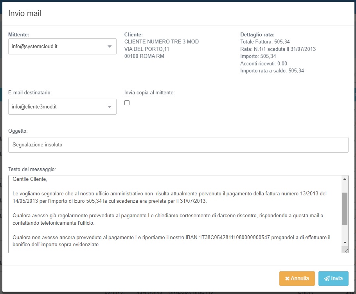Send the email with the Invia button
This screenshot has height=294, width=356.
[x=333, y=279]
